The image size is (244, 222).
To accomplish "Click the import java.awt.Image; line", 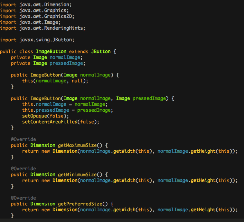I will click(30, 22).
